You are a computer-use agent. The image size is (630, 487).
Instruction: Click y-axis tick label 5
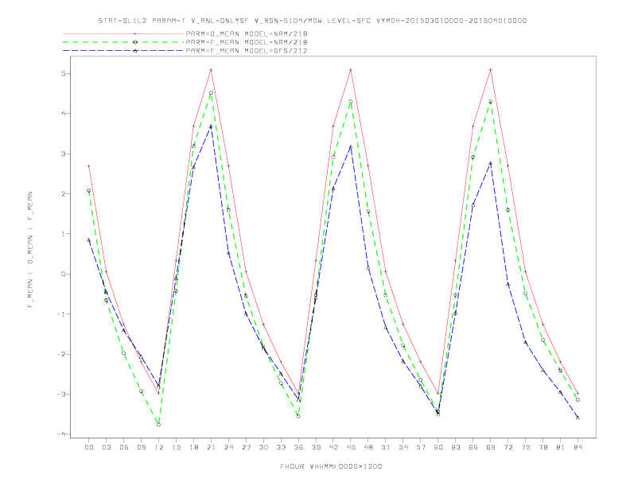pos(64,73)
